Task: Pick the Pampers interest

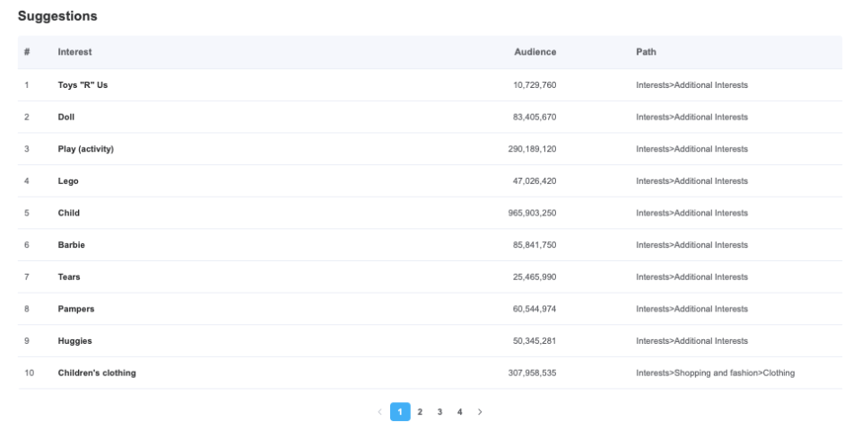Action: point(76,309)
